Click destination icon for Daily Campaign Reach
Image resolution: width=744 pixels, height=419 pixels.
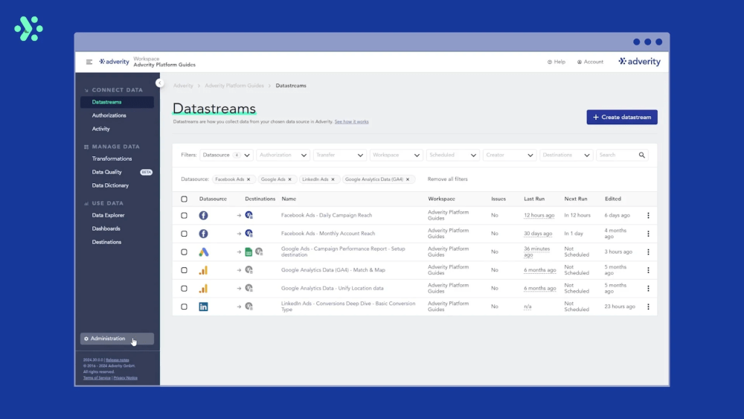(x=248, y=215)
